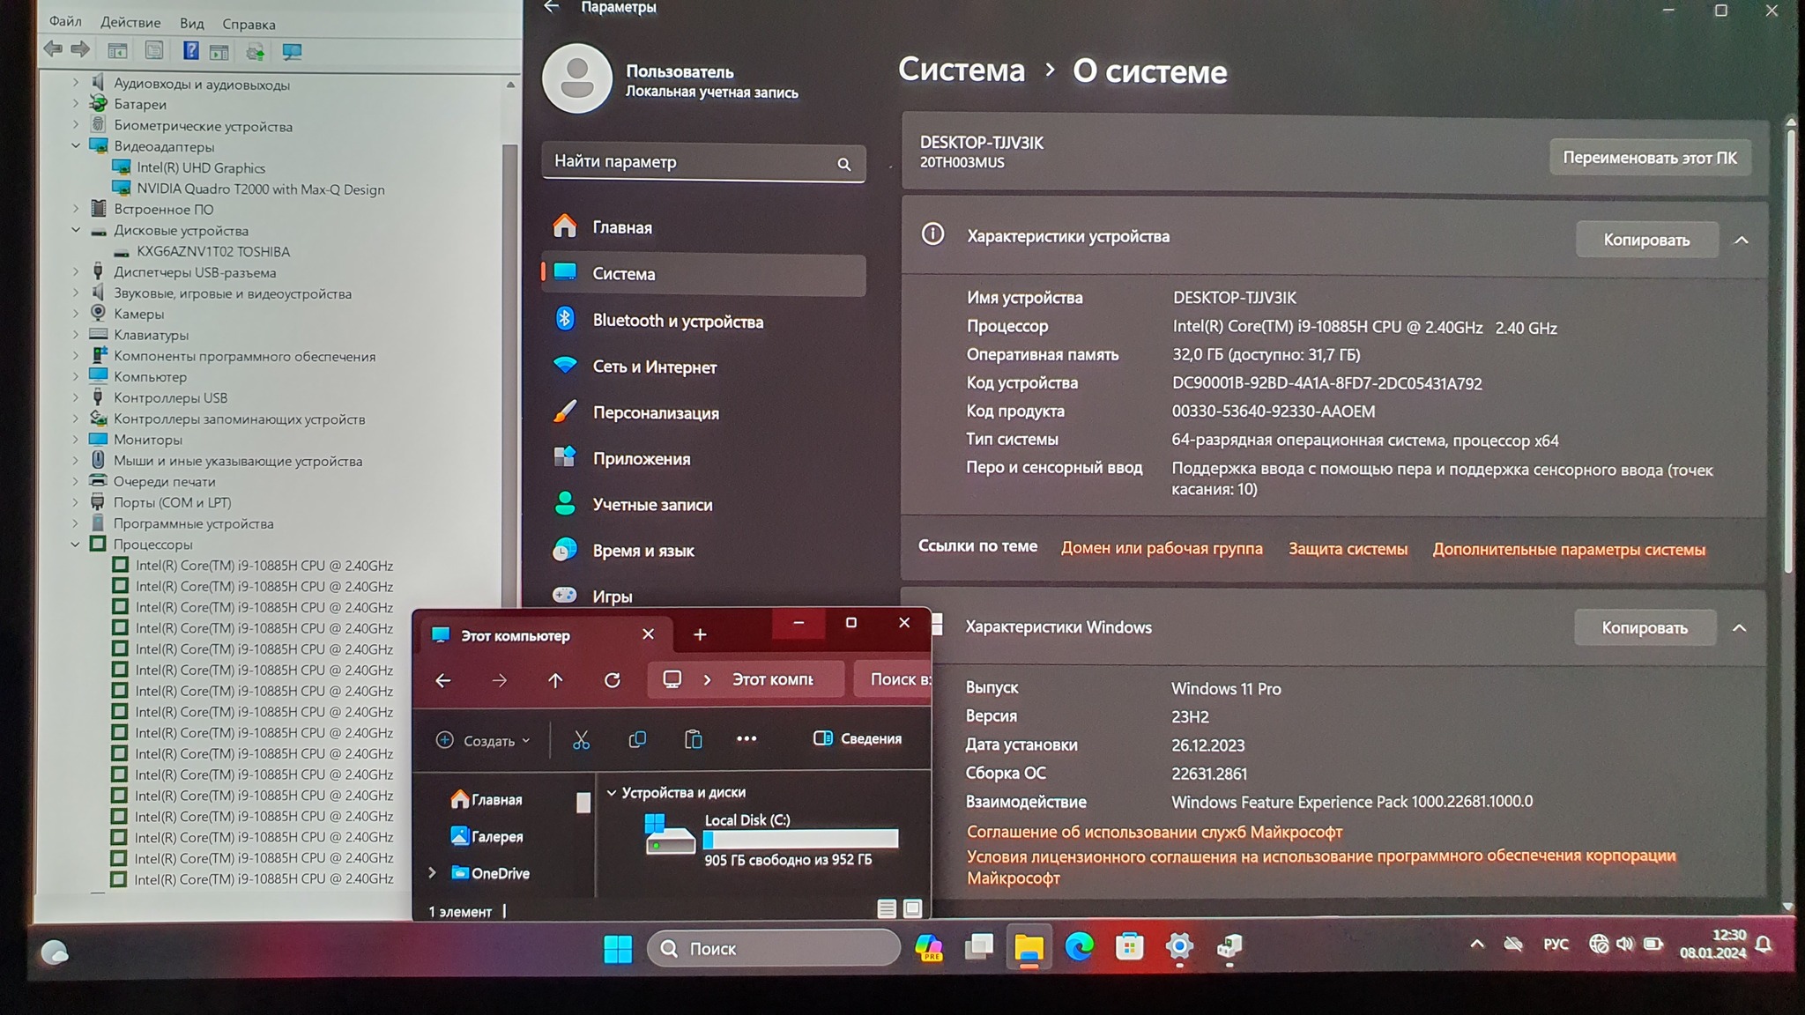
Task: Open Microsoft Edge from the taskbar
Action: [x=1079, y=947]
